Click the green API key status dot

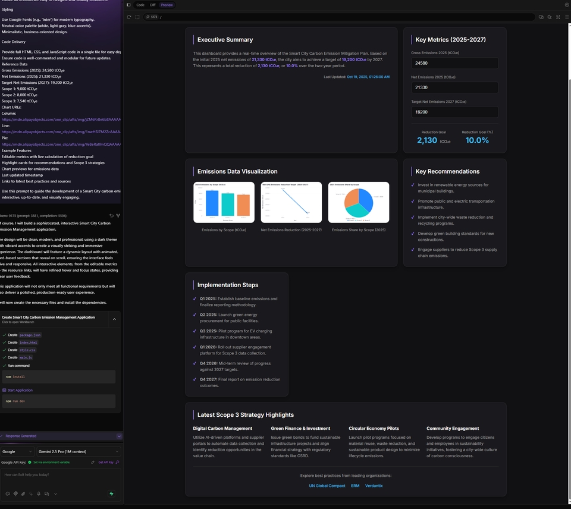tap(30, 463)
